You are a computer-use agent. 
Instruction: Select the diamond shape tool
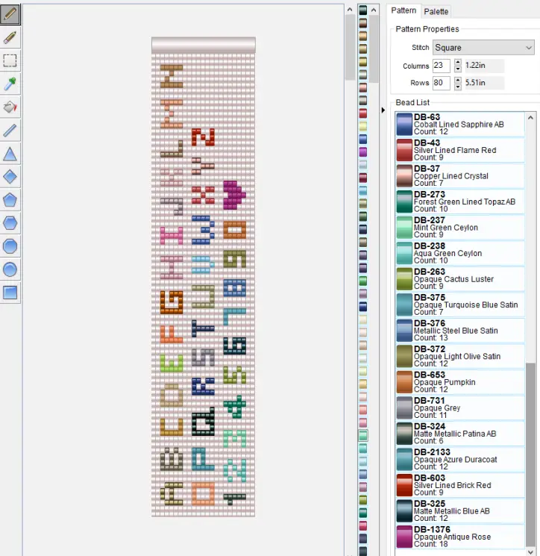click(x=10, y=177)
